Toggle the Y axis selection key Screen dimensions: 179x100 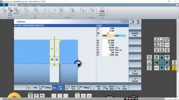coord(83,96)
